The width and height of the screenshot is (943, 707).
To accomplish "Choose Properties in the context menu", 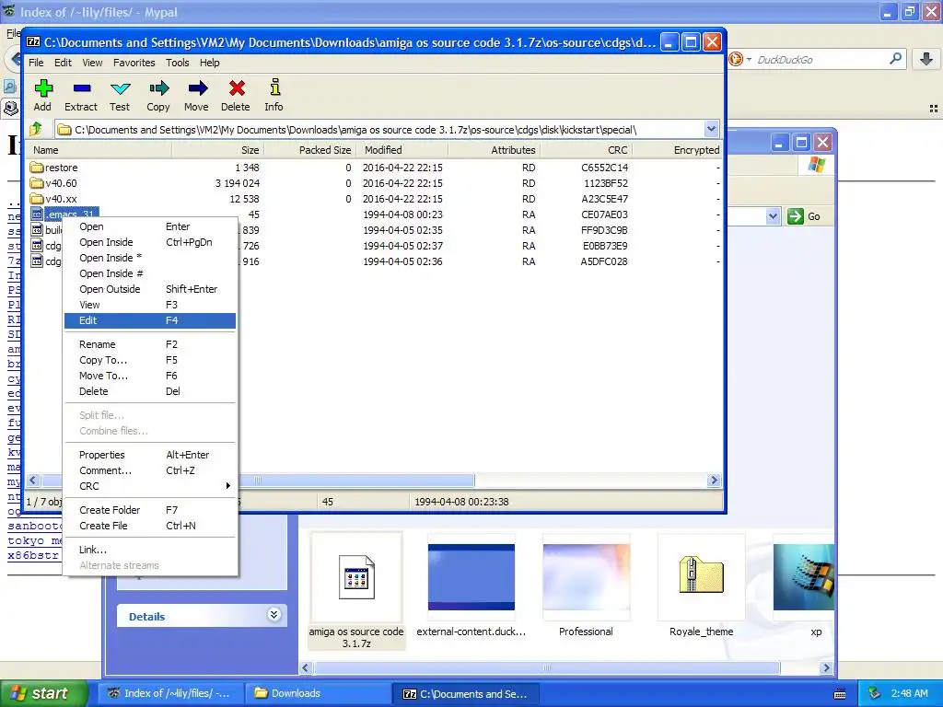I will (150, 455).
